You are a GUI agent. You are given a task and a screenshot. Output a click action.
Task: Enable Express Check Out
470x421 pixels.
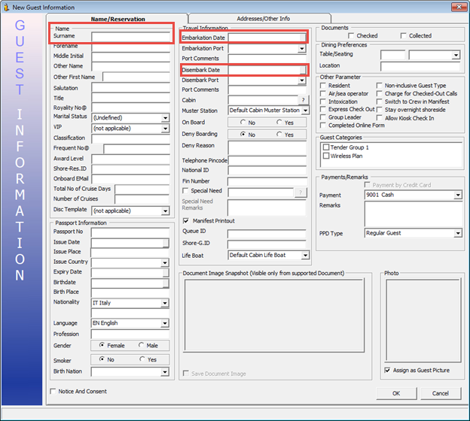pyautogui.click(x=323, y=110)
